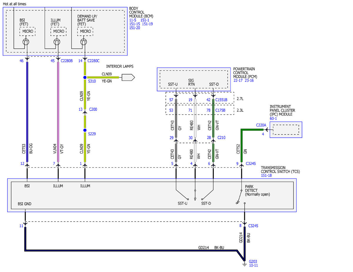Click the ground symbol below G203

(244, 264)
